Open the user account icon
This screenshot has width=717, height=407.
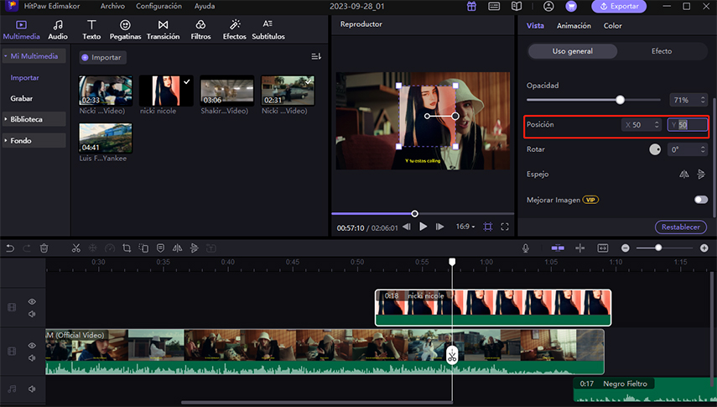coord(548,7)
